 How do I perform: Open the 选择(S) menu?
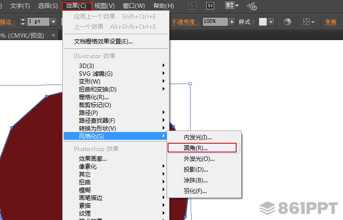click(48, 6)
